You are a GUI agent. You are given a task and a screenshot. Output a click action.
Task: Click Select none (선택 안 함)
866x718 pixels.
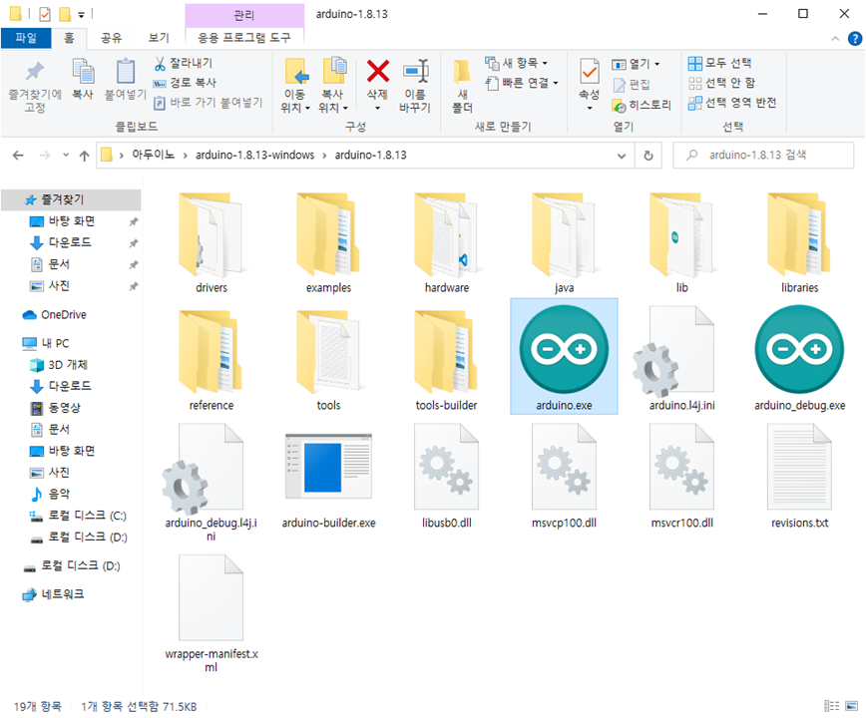tap(721, 83)
